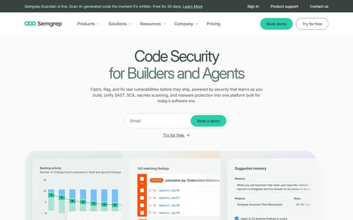
Task: Tick the checkbox for app/src/.../py:58
Action: pos(142,205)
